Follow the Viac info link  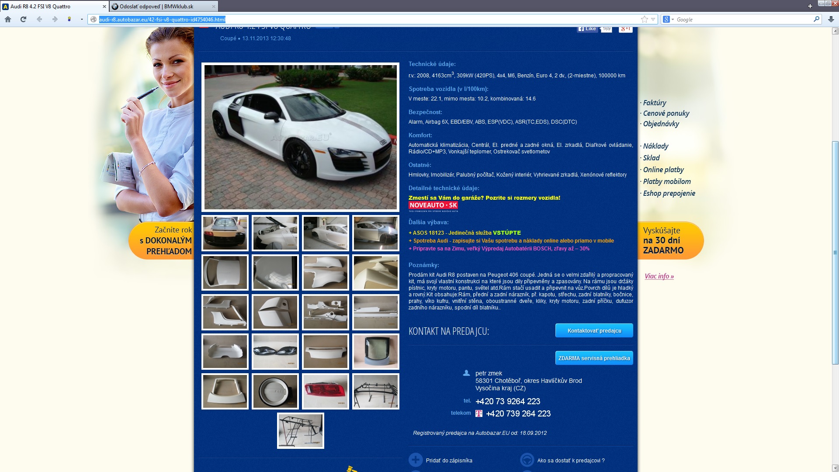pyautogui.click(x=659, y=276)
